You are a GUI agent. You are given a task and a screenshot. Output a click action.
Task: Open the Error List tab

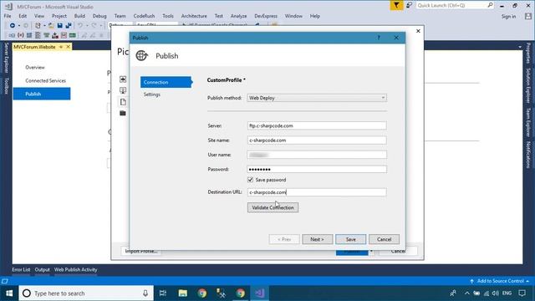[21, 269]
